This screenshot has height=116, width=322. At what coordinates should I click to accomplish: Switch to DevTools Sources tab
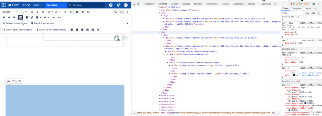[x=186, y=4]
